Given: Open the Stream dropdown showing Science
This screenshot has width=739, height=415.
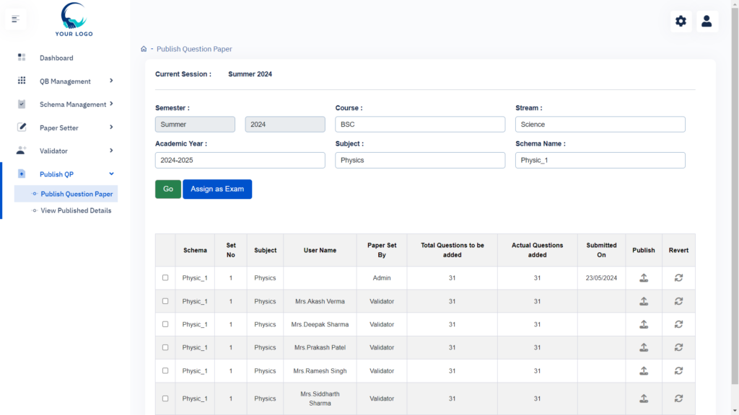Looking at the screenshot, I should click(x=600, y=124).
